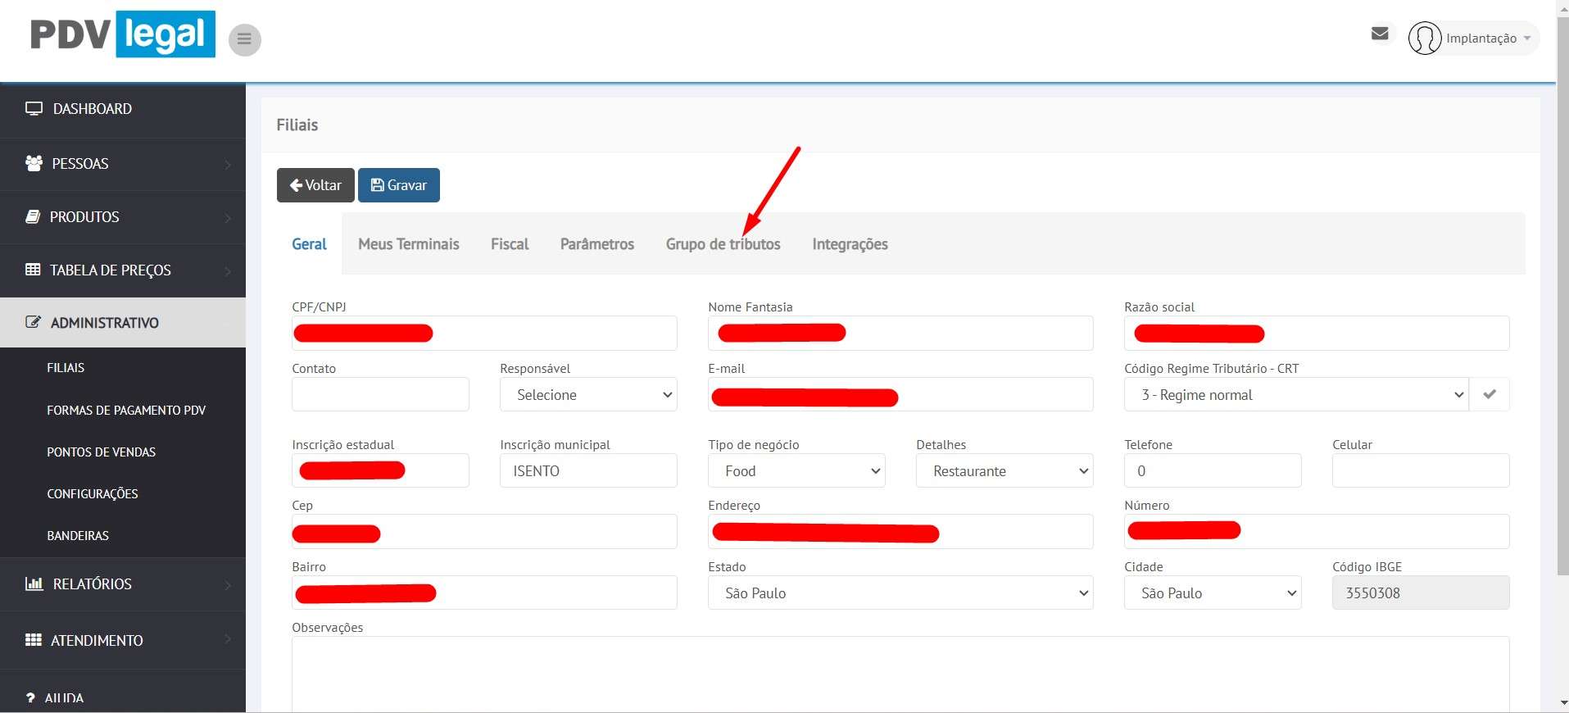Switch to the Fiscal tab
Viewport: 1569px width, 713px height.
click(510, 244)
